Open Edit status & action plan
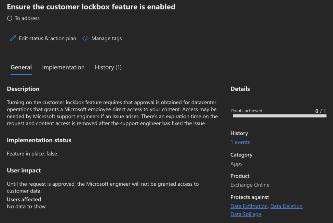Image resolution: width=333 pixels, height=223 pixels. point(47,38)
